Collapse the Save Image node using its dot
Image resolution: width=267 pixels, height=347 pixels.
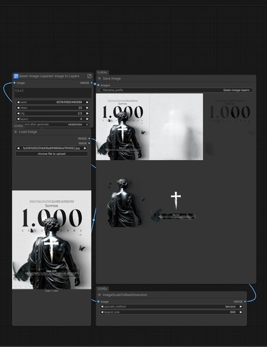click(100, 78)
